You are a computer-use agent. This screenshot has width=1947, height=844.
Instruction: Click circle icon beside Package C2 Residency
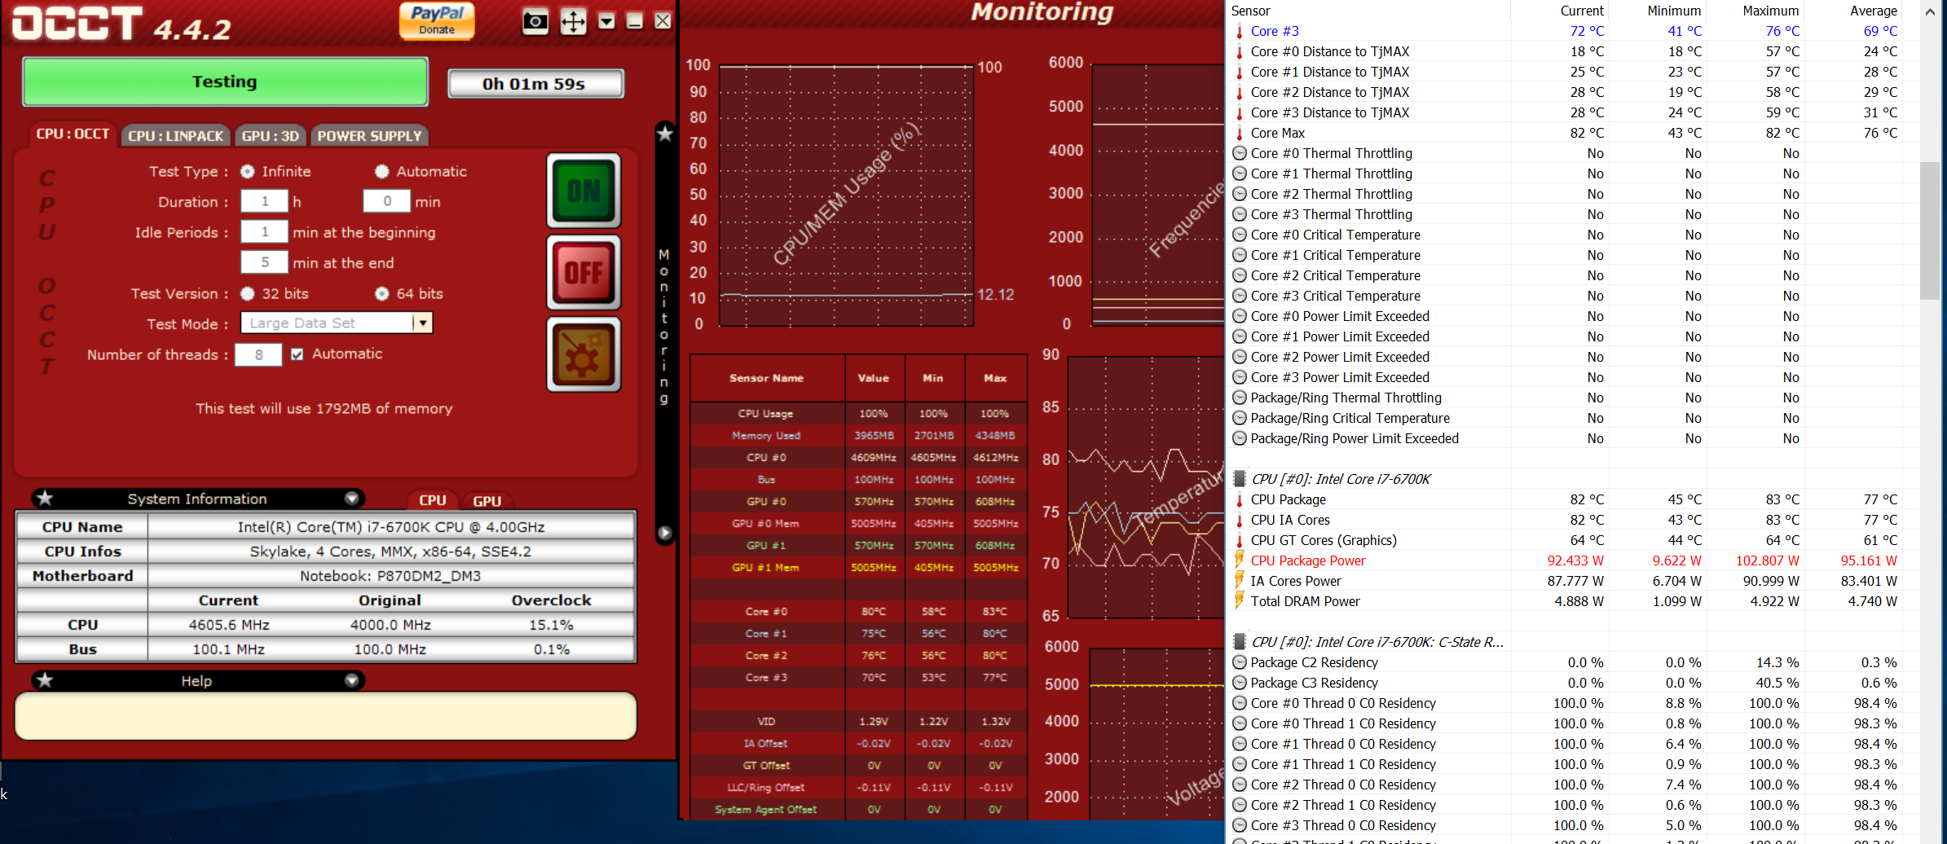tap(1240, 662)
